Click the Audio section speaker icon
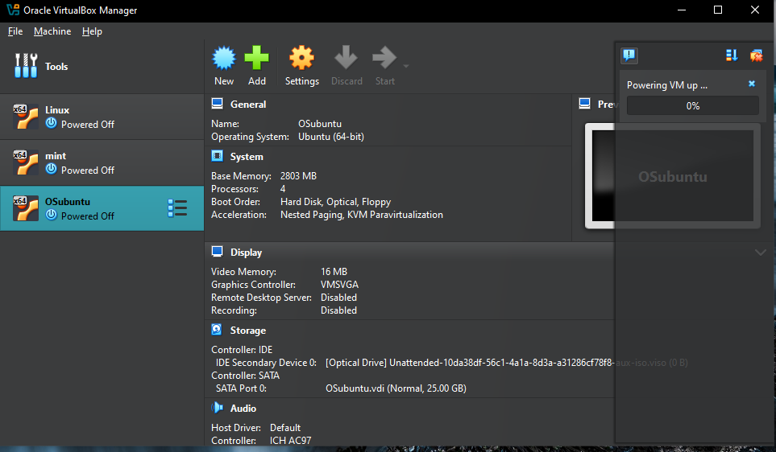The height and width of the screenshot is (452, 776). point(217,409)
